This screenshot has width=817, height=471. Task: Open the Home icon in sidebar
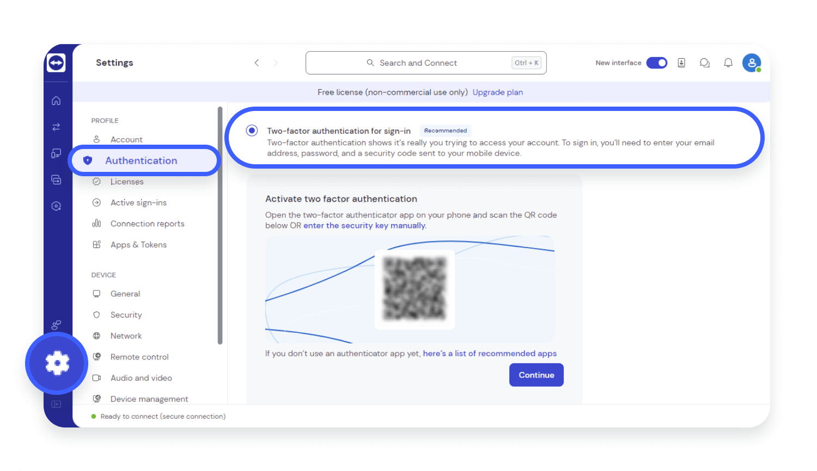[x=56, y=101]
